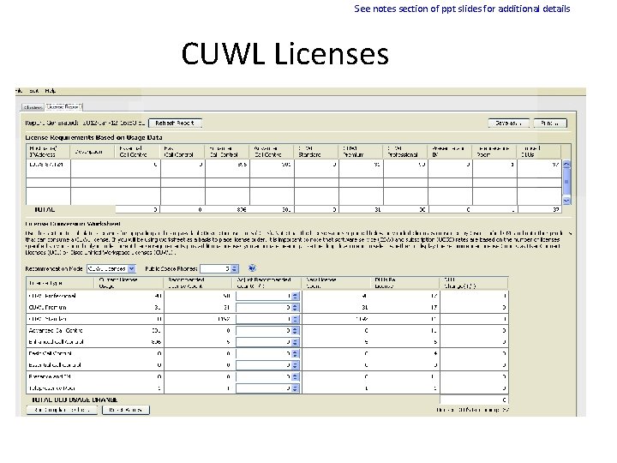Click the License Conversion Worksheet heading
617x463 pixels.
tap(73, 224)
